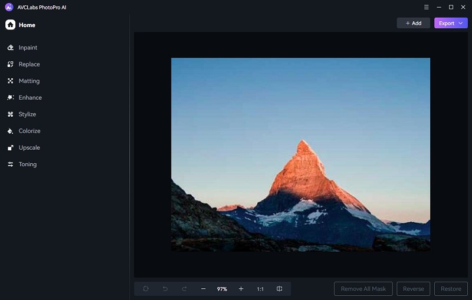Open the Replace tool label
The width and height of the screenshot is (472, 300).
[29, 64]
